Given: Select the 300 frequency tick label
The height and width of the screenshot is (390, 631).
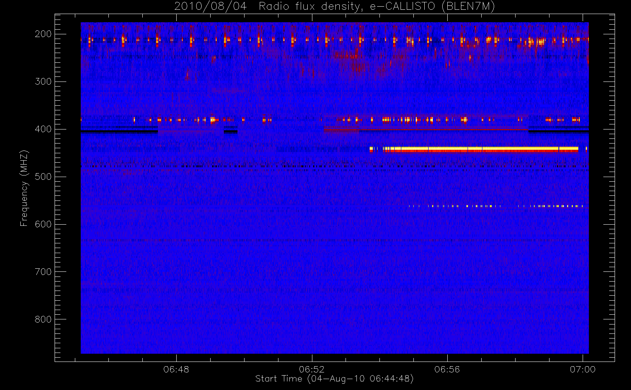Looking at the screenshot, I should pyautogui.click(x=43, y=82).
